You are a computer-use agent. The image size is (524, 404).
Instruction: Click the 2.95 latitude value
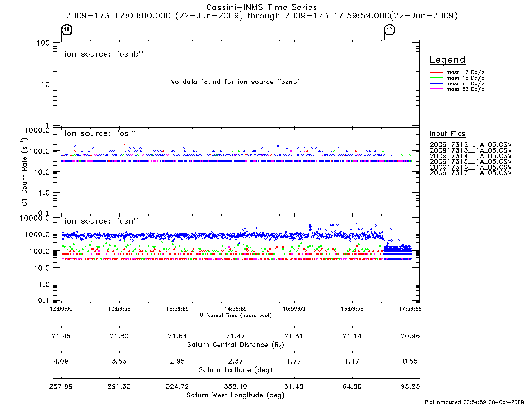tap(178, 361)
